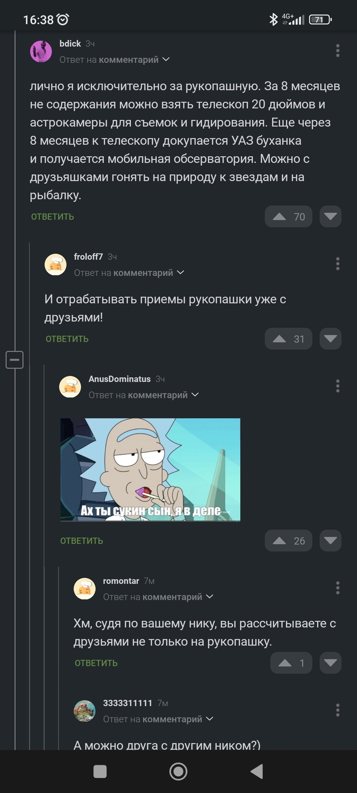The width and height of the screenshot is (357, 793).
Task: Downvote AnusDominatus's meme comment
Action: (330, 541)
